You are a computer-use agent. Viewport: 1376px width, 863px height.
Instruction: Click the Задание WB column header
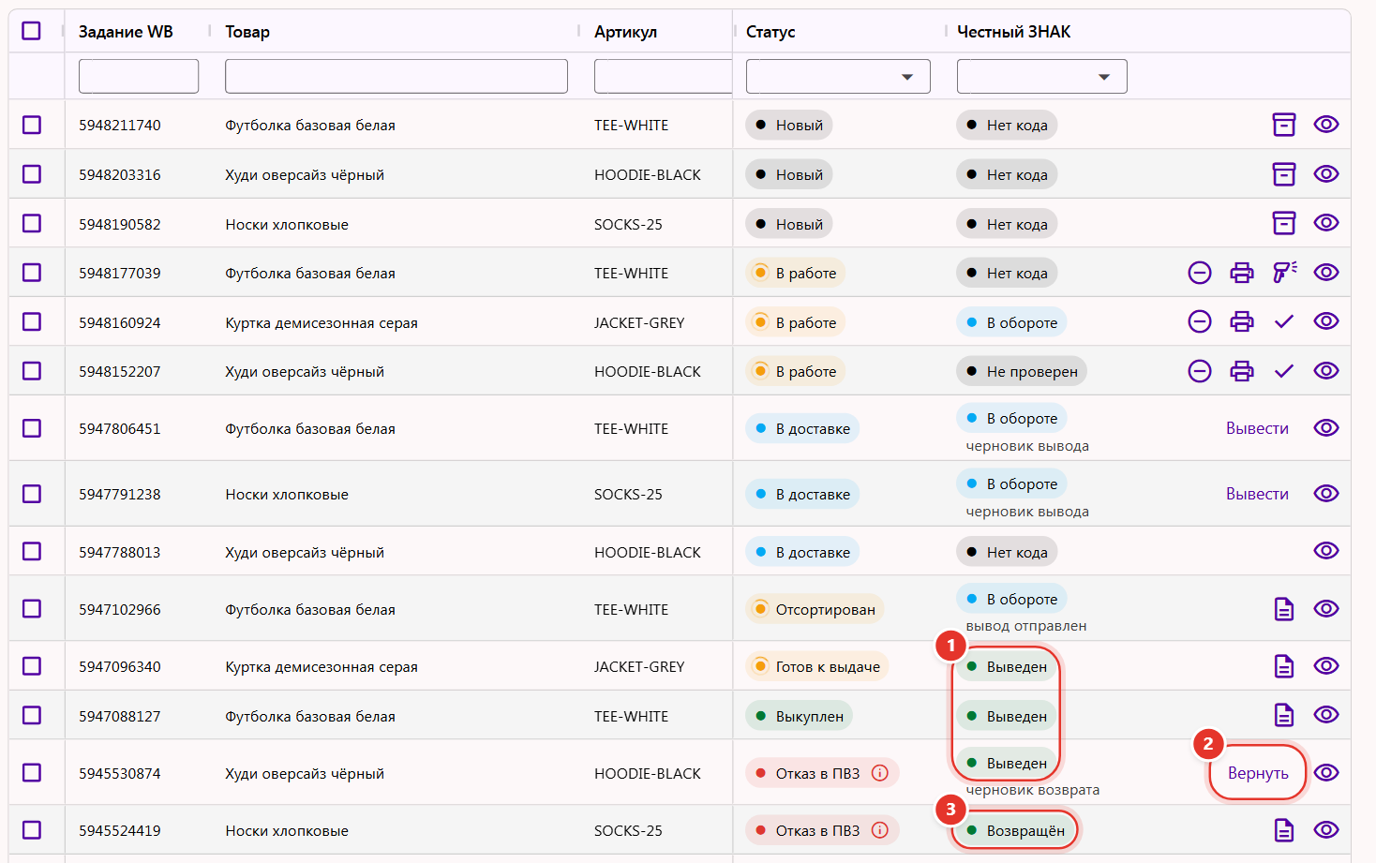coord(126,32)
